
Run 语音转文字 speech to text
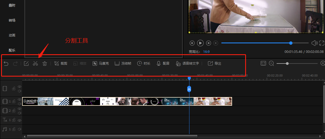[187, 64]
